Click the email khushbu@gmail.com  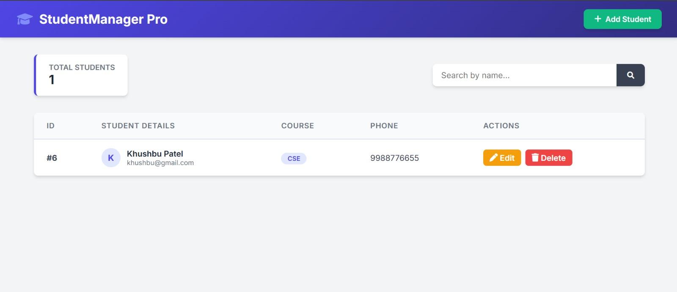(160, 163)
